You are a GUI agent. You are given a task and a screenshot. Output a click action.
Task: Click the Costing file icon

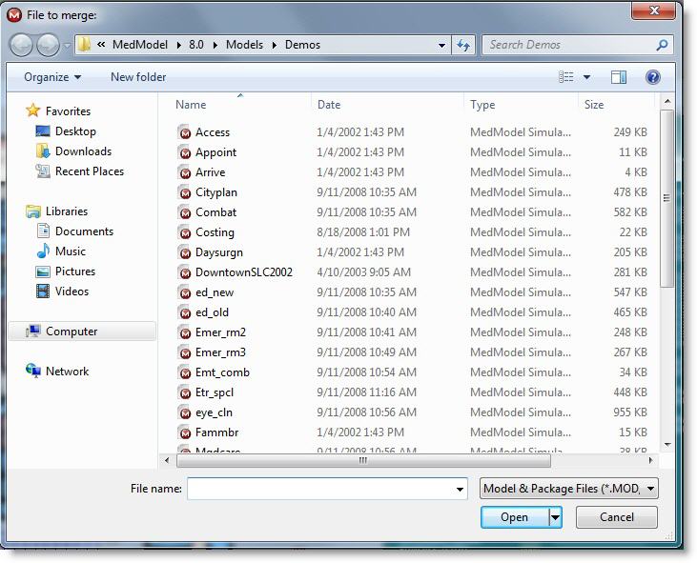184,232
